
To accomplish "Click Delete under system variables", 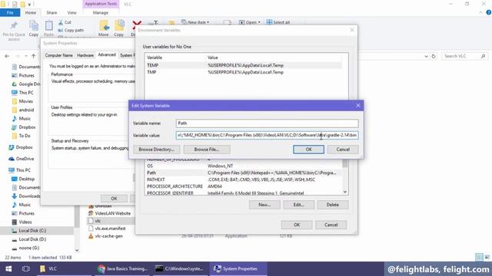I will pyautogui.click(x=332, y=205).
